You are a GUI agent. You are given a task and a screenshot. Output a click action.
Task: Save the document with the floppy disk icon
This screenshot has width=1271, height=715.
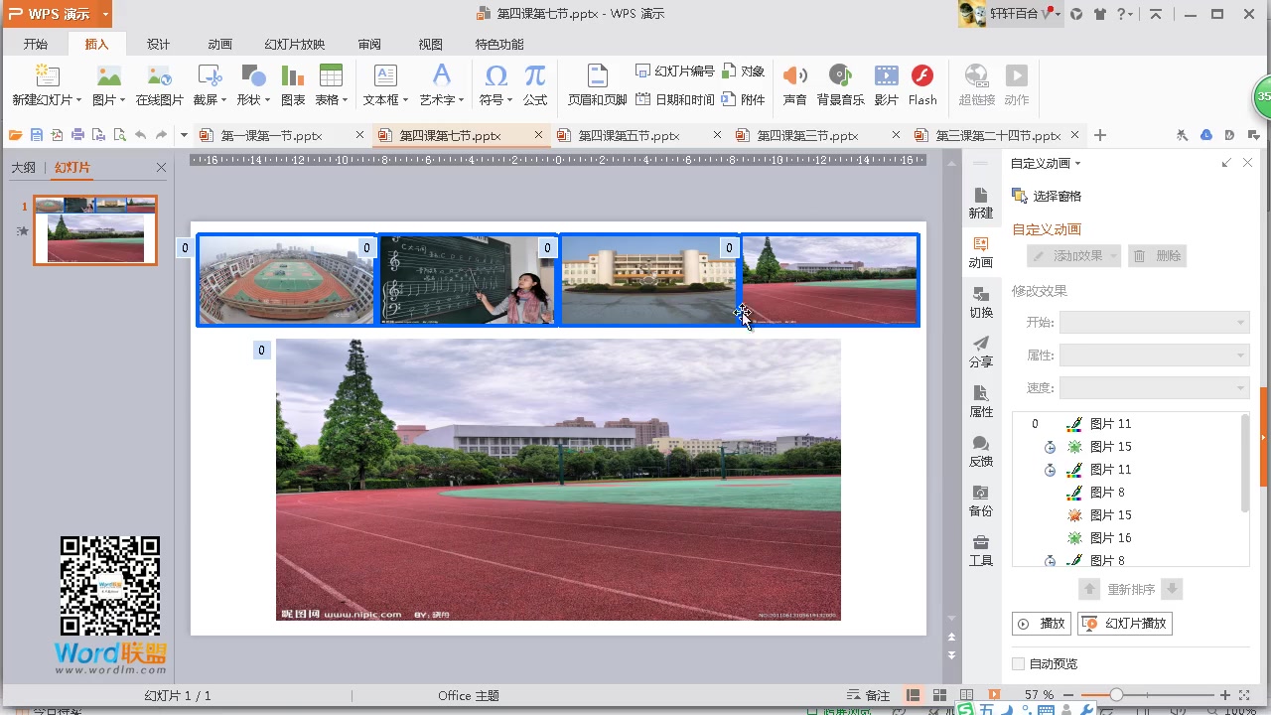[x=37, y=135]
